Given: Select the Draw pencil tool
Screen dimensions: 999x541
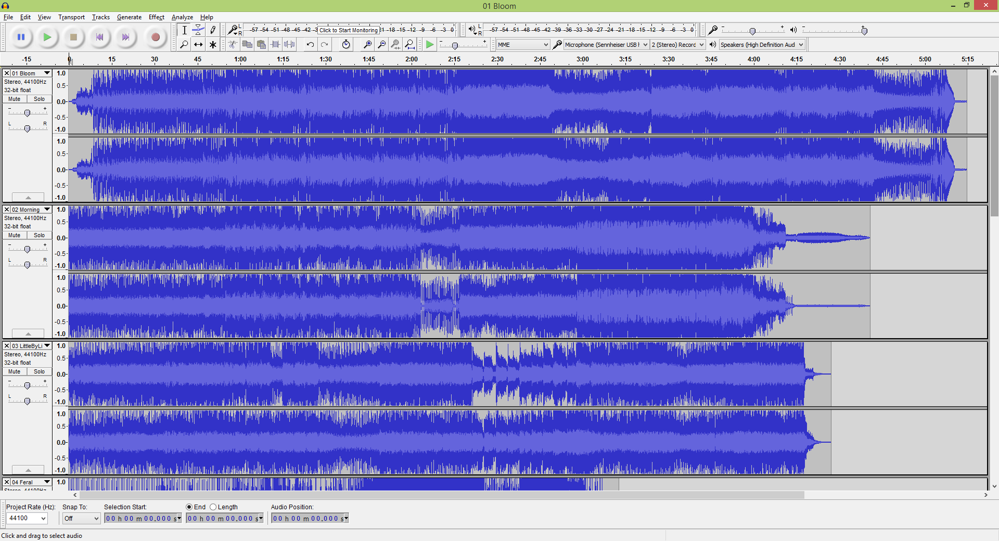Looking at the screenshot, I should tap(212, 30).
